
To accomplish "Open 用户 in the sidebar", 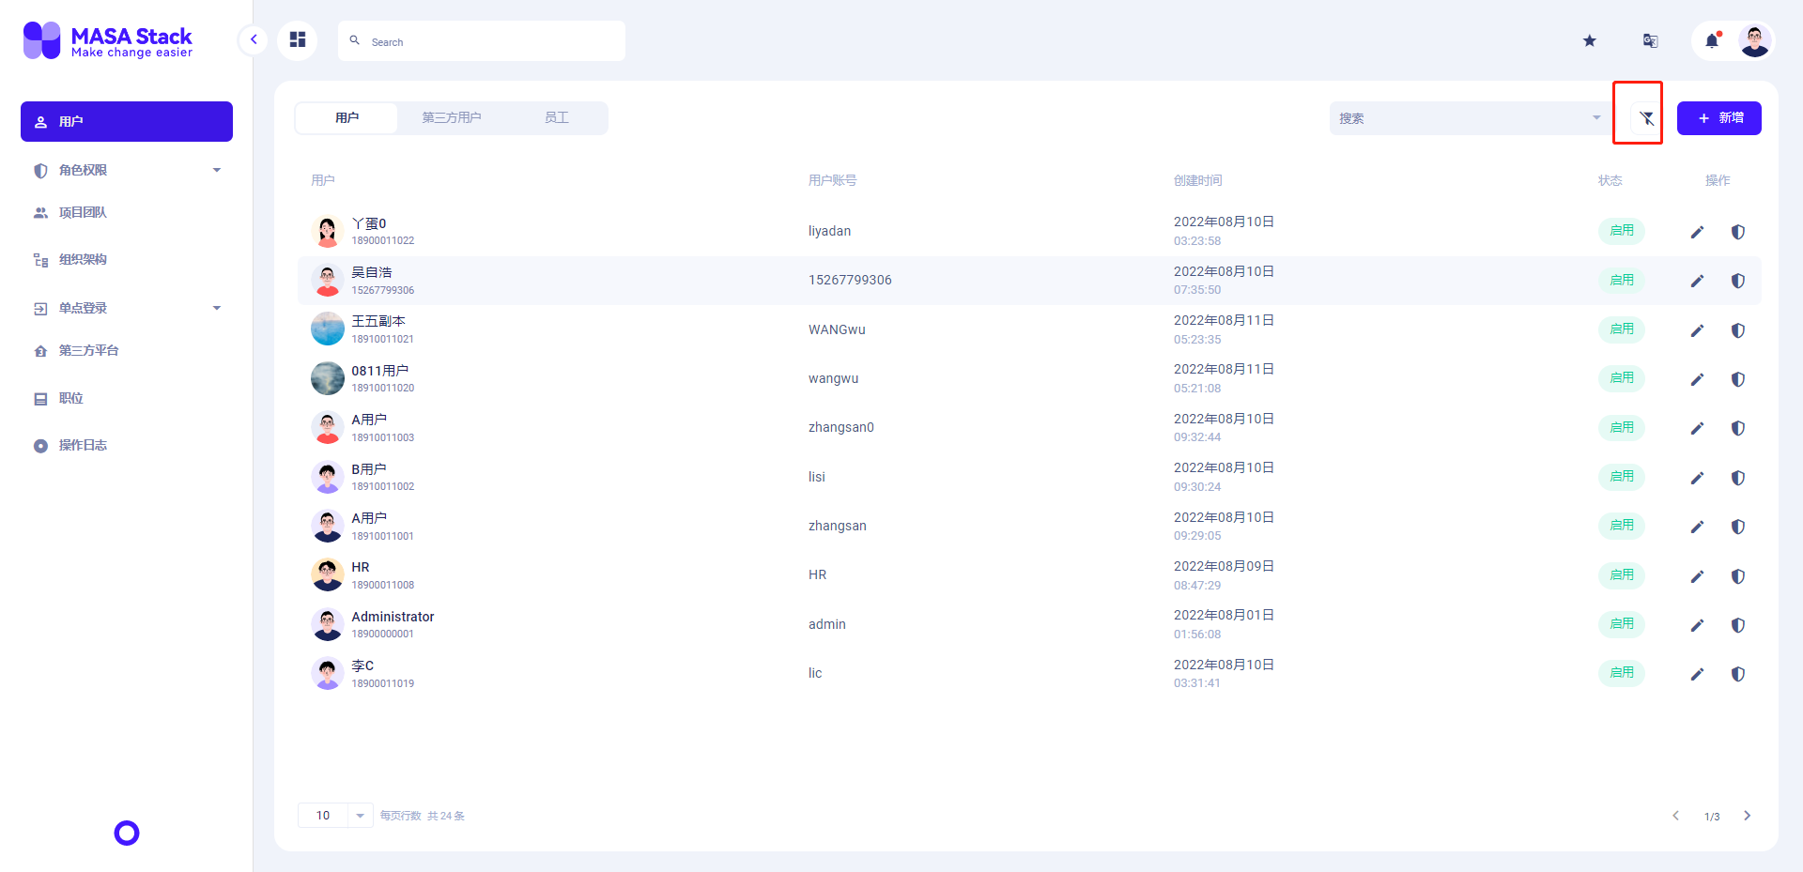I will (x=127, y=122).
